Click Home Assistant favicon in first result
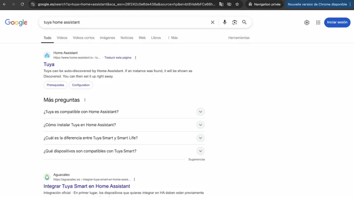This screenshot has width=354, height=197. [x=47, y=55]
